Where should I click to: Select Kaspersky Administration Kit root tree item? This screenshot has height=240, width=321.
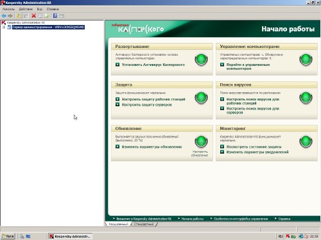26,22
